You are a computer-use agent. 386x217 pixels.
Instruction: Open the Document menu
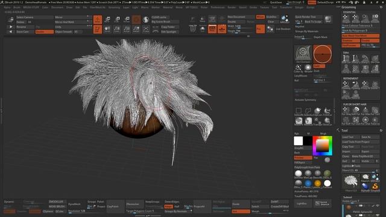57,7
